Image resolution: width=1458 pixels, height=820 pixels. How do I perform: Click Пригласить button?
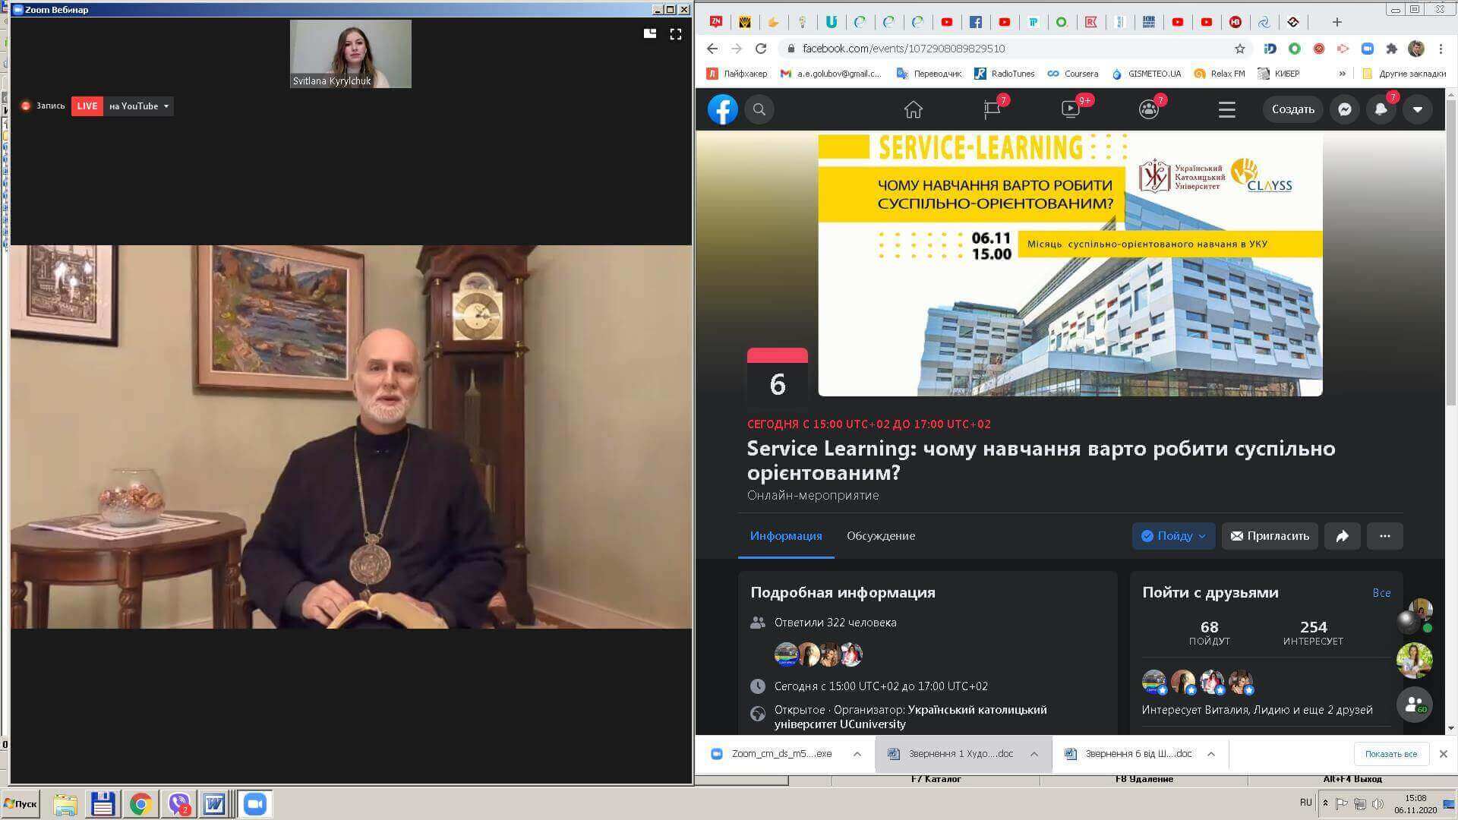tap(1270, 536)
